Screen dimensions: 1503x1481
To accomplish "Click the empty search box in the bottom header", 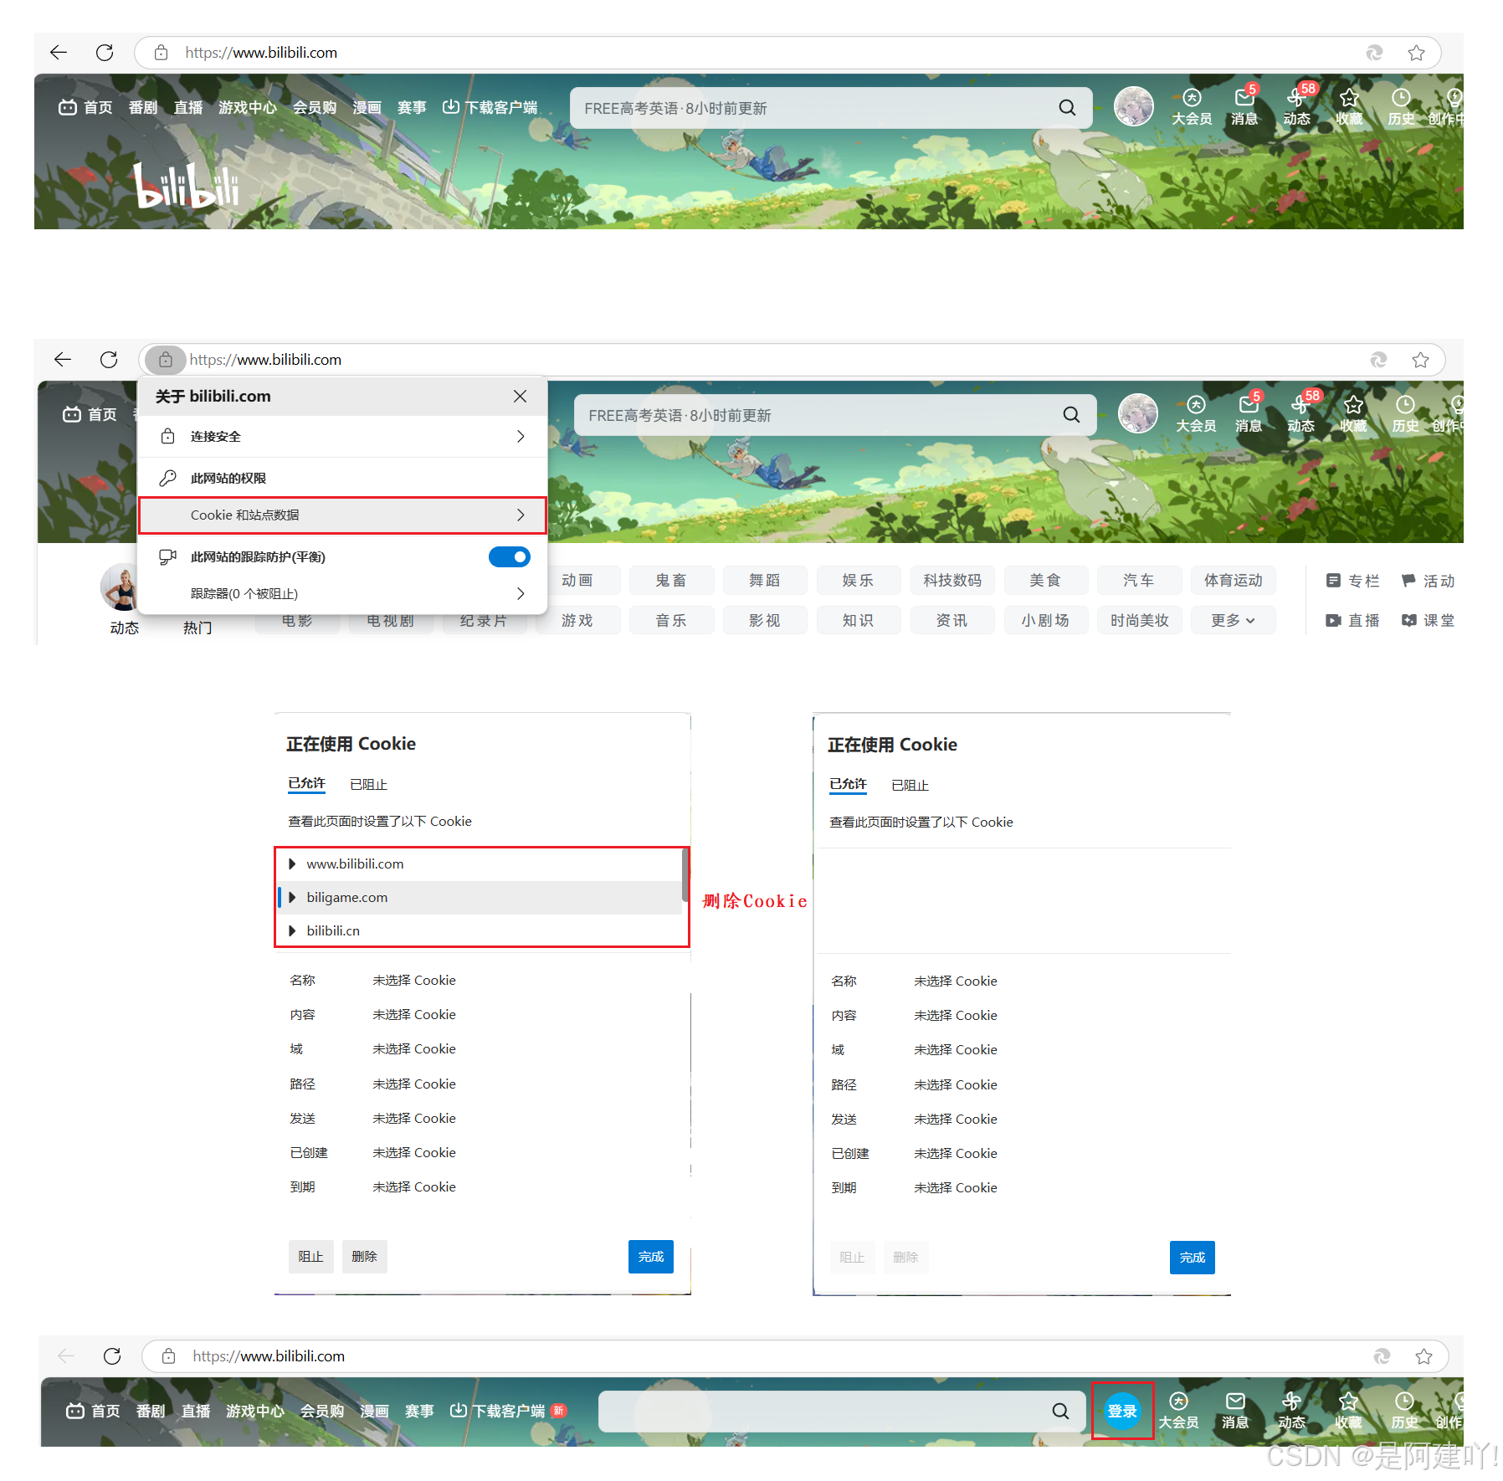I will pyautogui.click(x=841, y=1412).
